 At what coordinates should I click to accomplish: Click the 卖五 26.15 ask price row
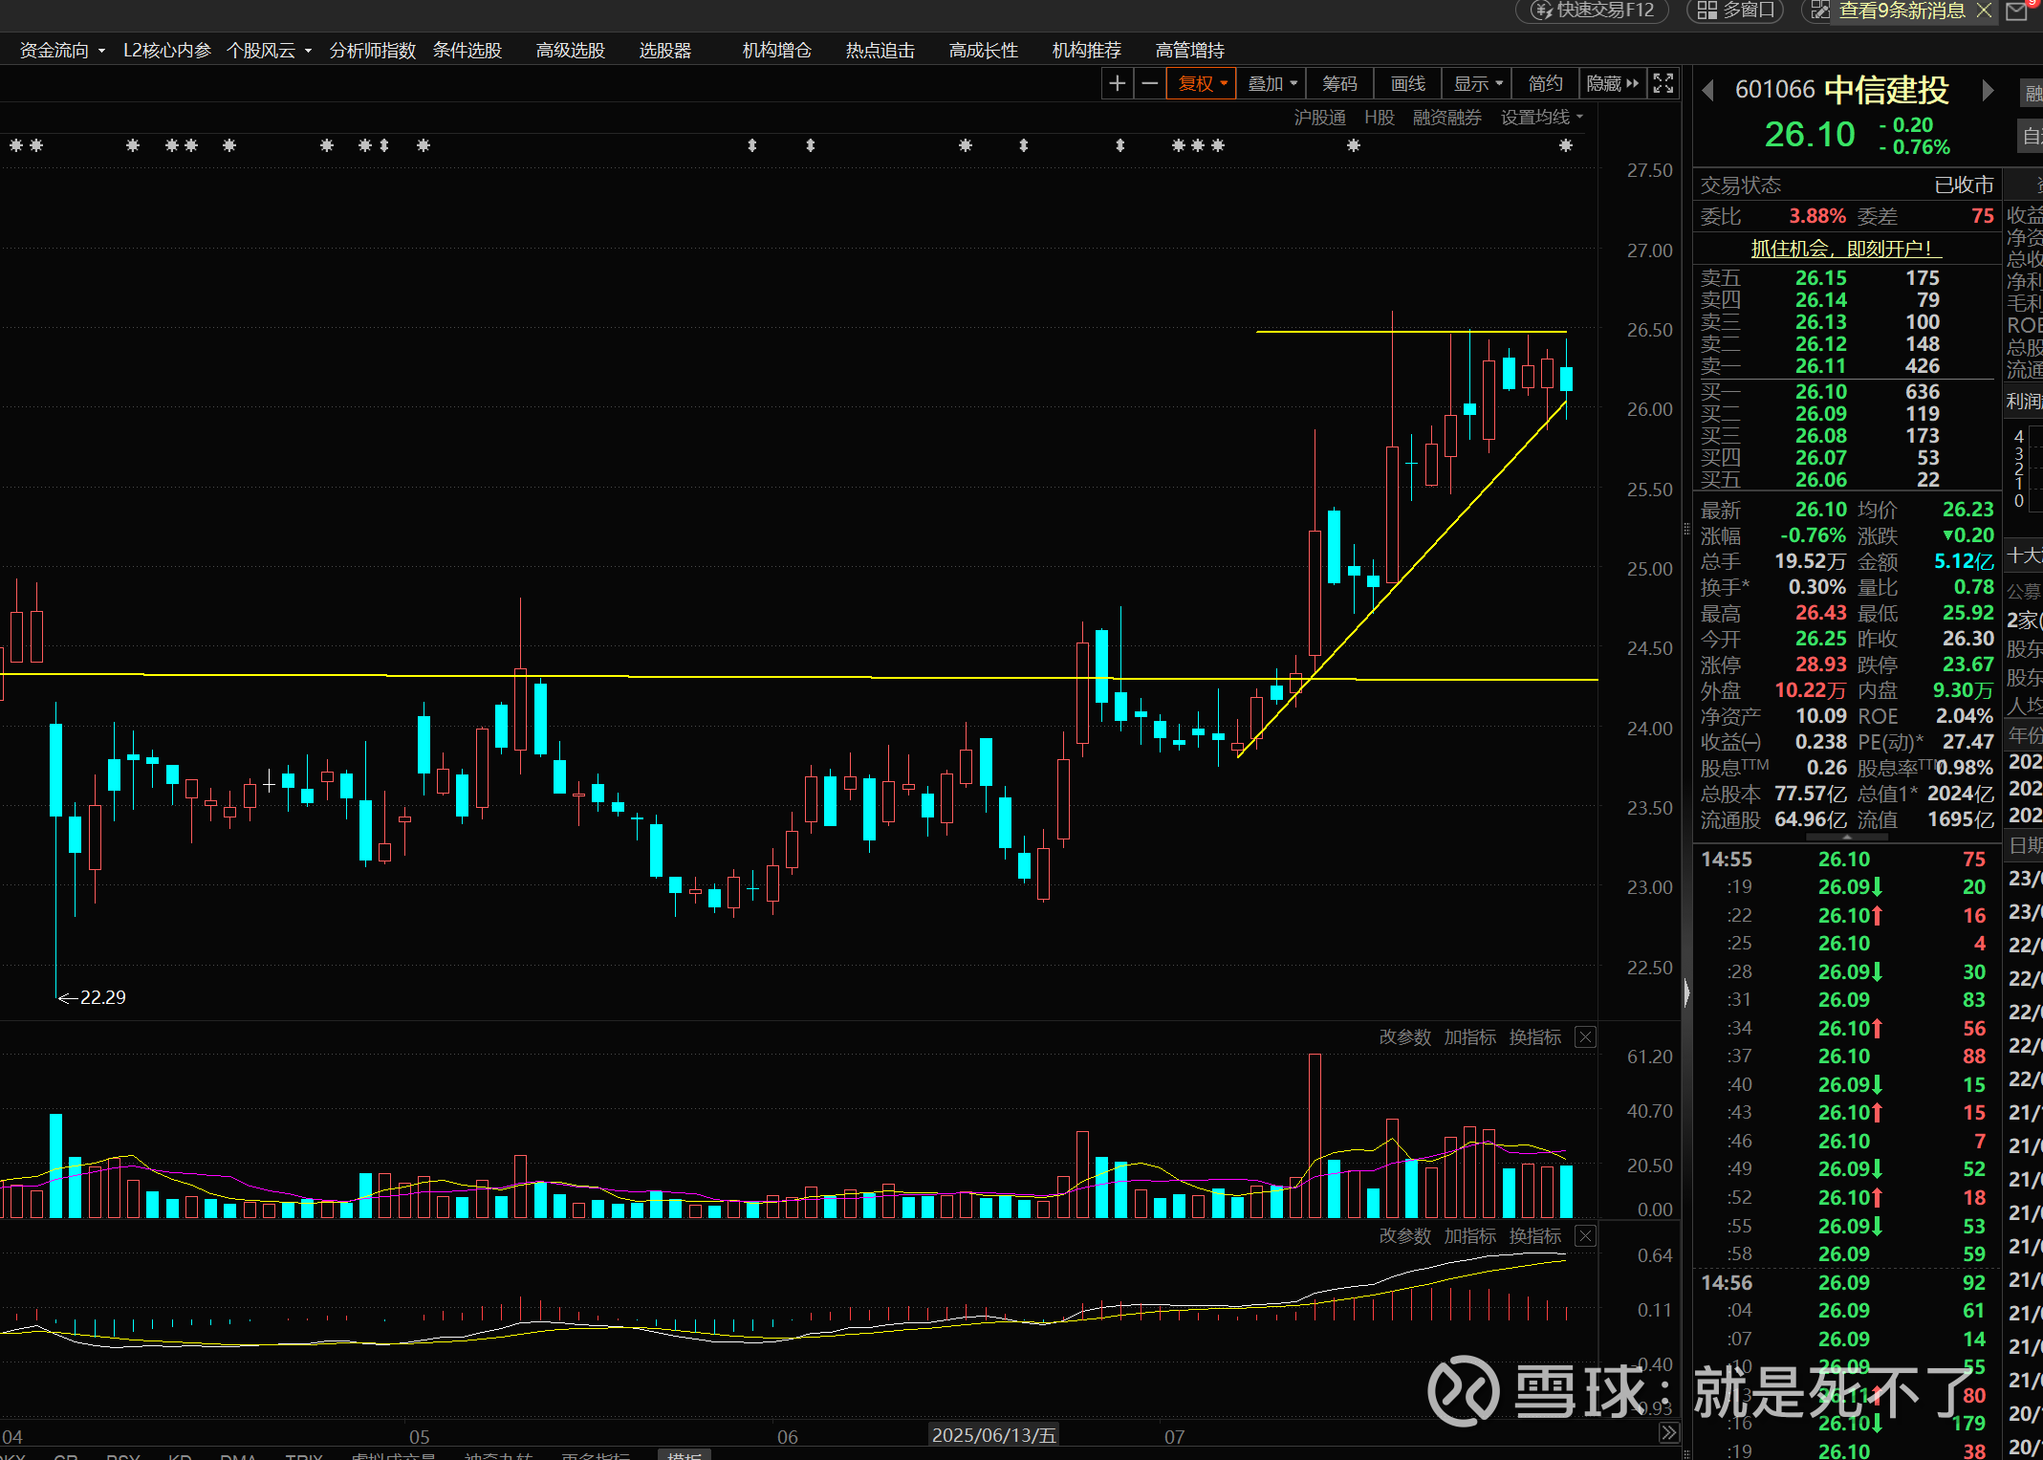pos(1846,278)
